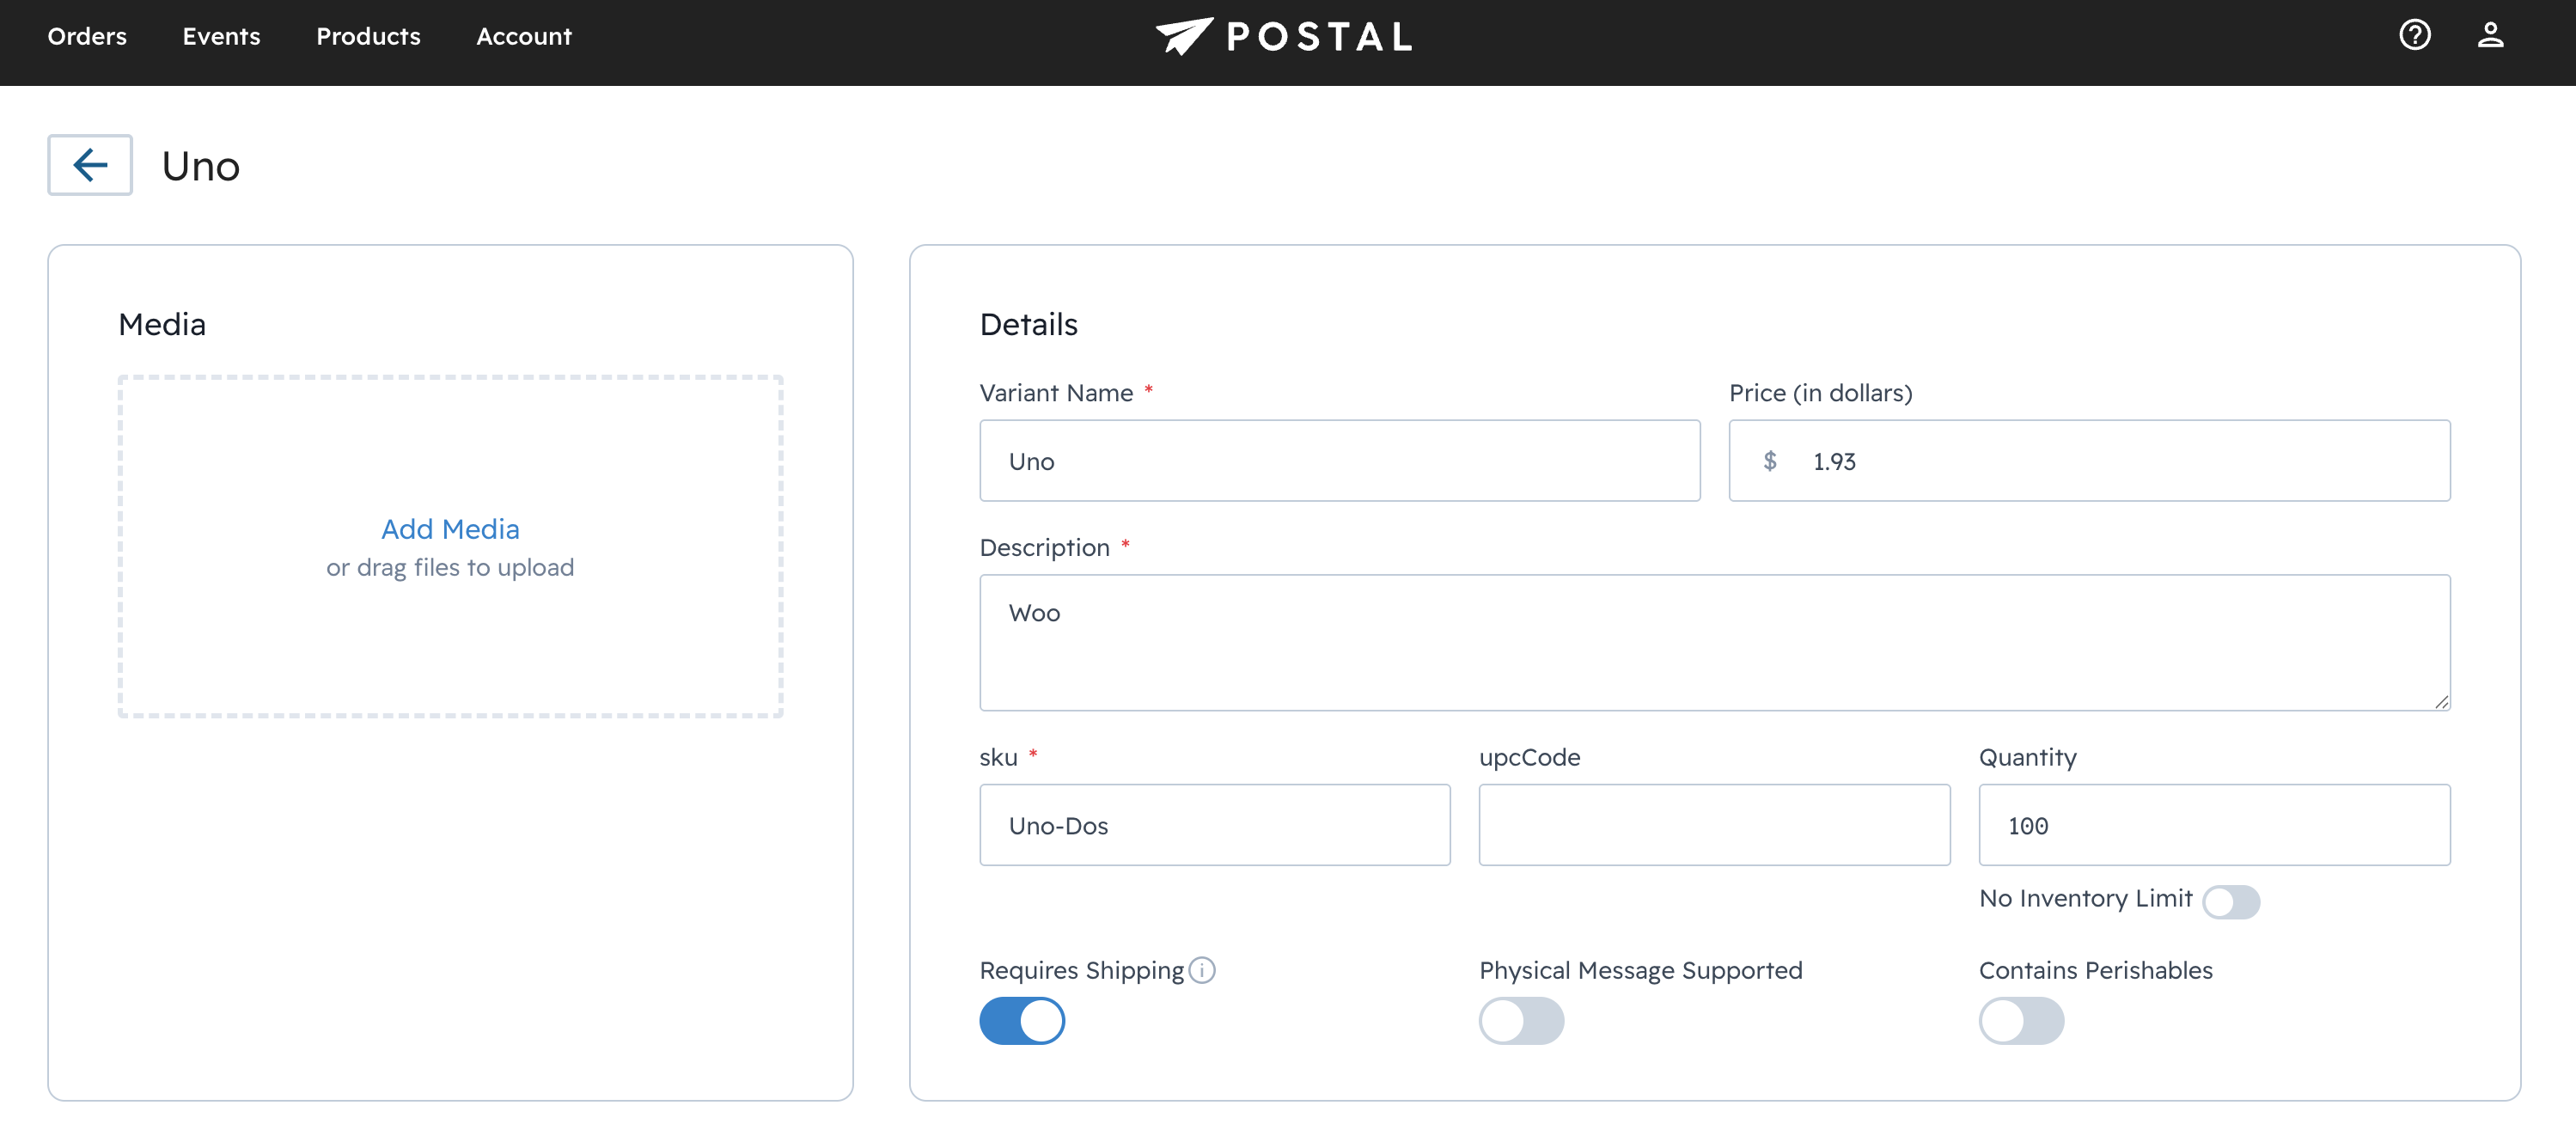Open the Products menu

[x=368, y=37]
